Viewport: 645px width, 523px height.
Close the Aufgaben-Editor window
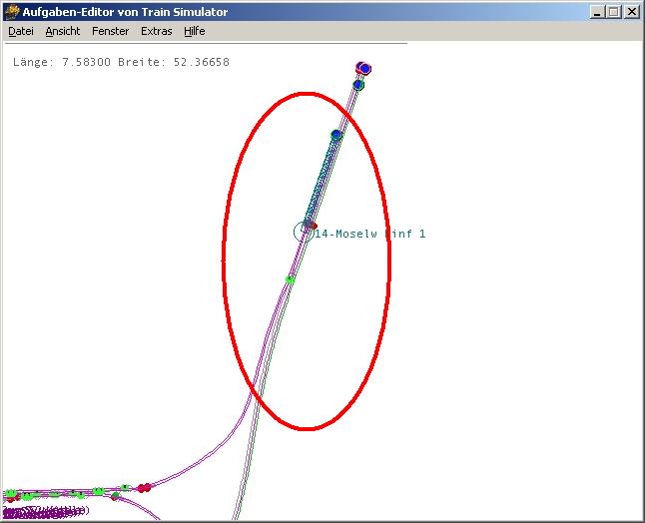pos(631,12)
